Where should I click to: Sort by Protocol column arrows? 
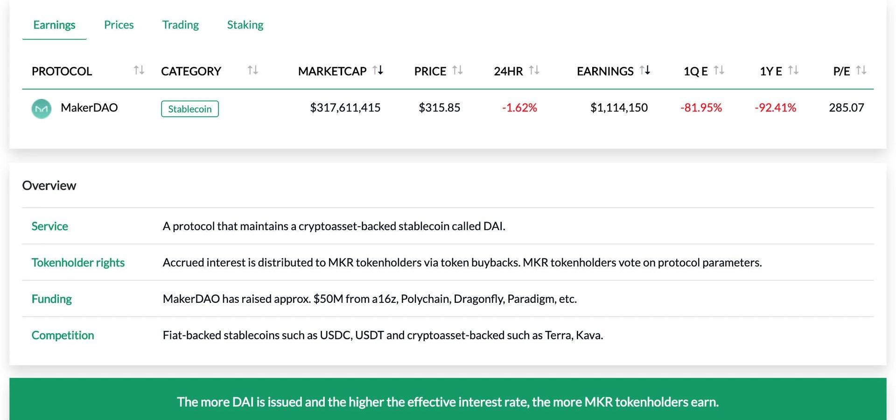coord(139,70)
